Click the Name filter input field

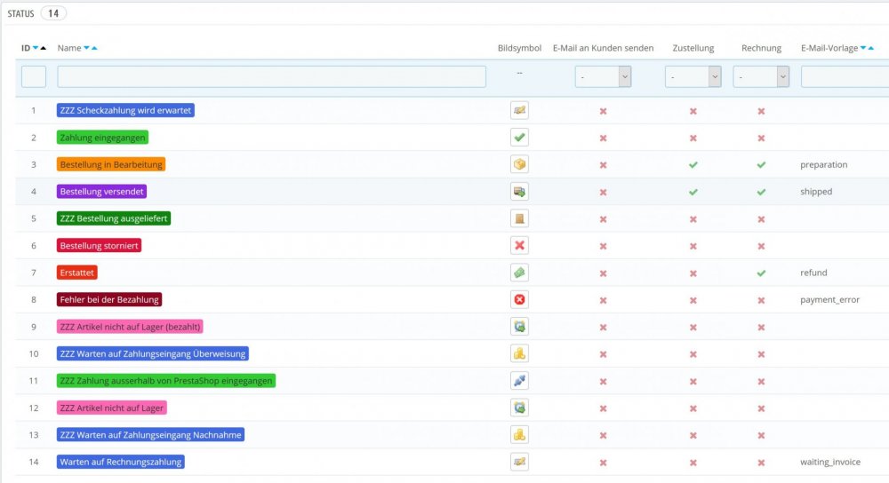point(271,76)
